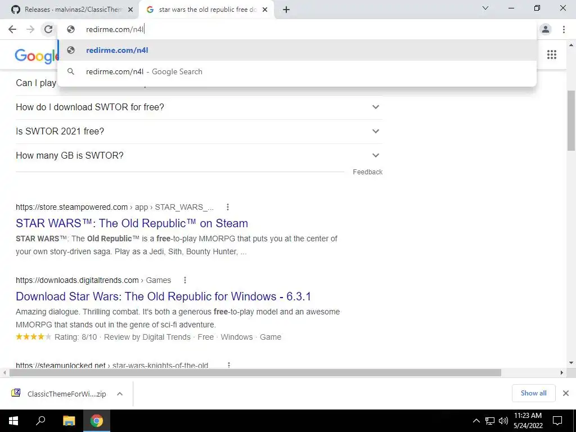Open File Explorer from the taskbar
Viewport: 576px width, 432px height.
pyautogui.click(x=69, y=421)
